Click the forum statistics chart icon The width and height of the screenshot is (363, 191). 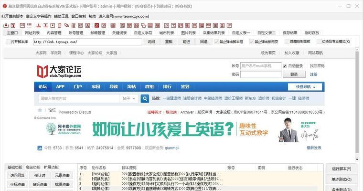coord(40,148)
